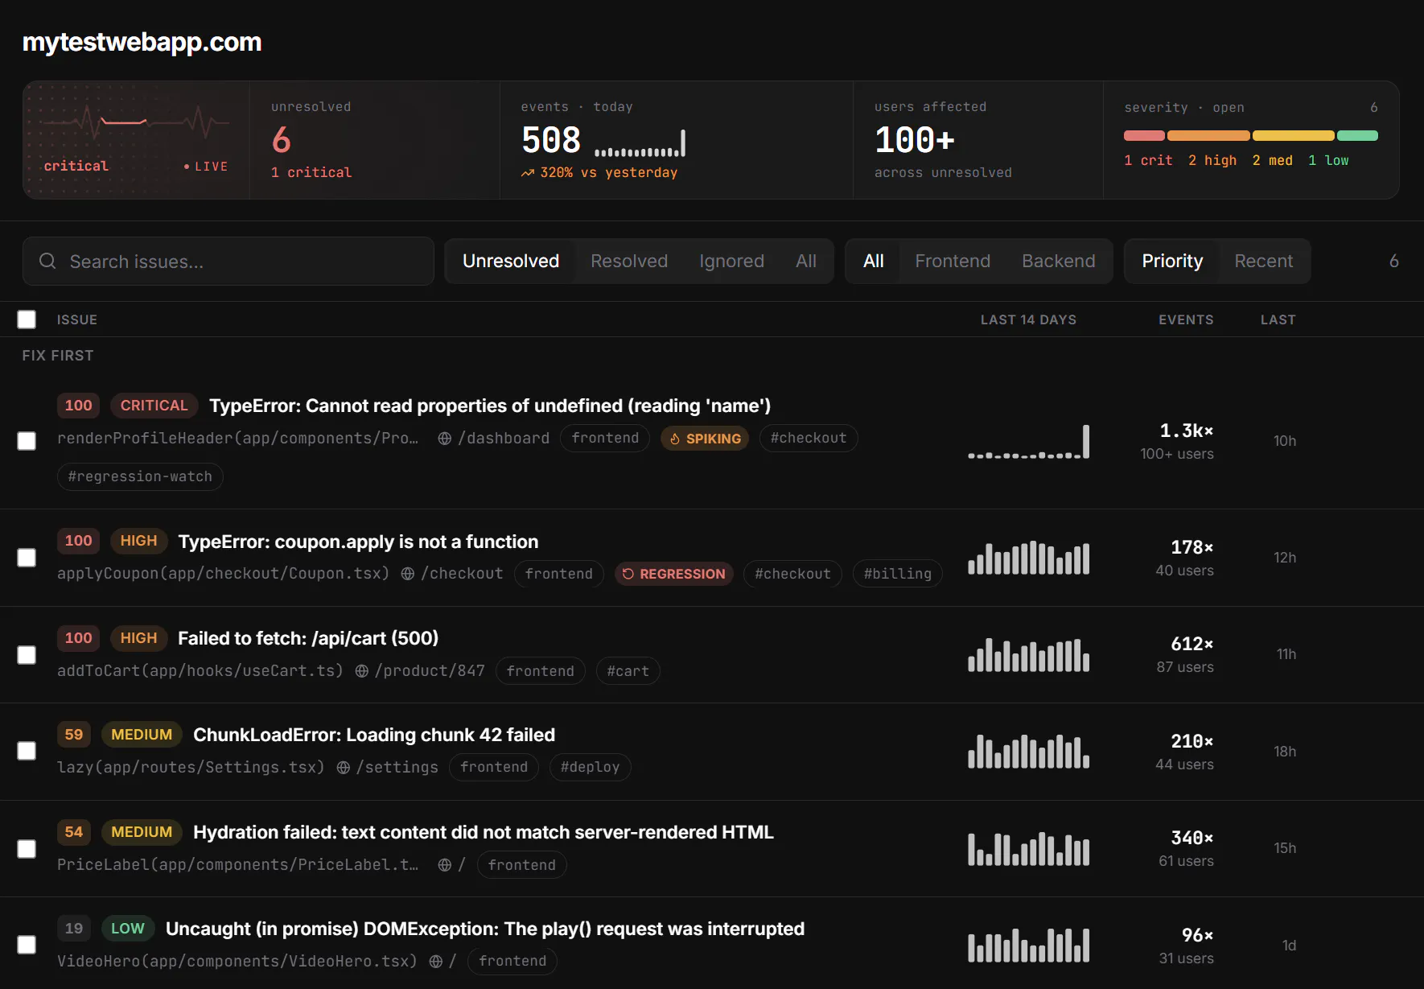Open the TypeError 'name' undefined issue

pyautogui.click(x=490, y=406)
